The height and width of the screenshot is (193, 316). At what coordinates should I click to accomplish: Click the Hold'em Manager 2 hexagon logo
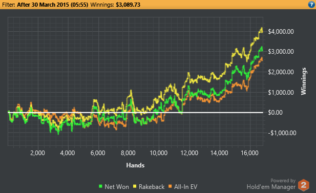click(x=304, y=185)
